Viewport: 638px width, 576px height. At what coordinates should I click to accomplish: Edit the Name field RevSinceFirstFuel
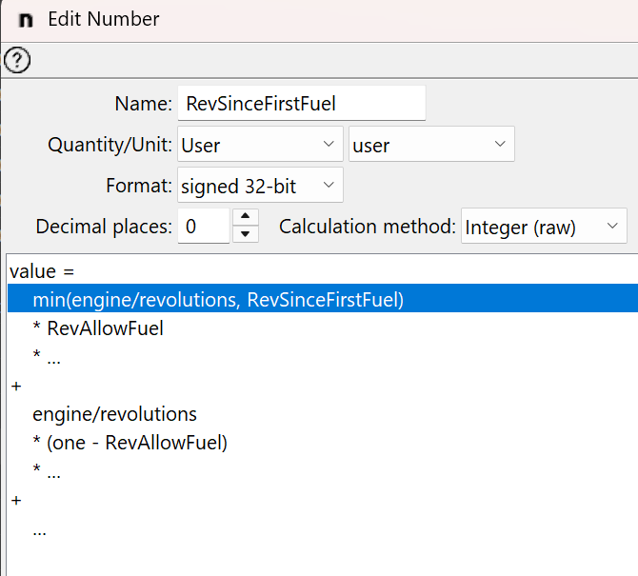click(301, 104)
